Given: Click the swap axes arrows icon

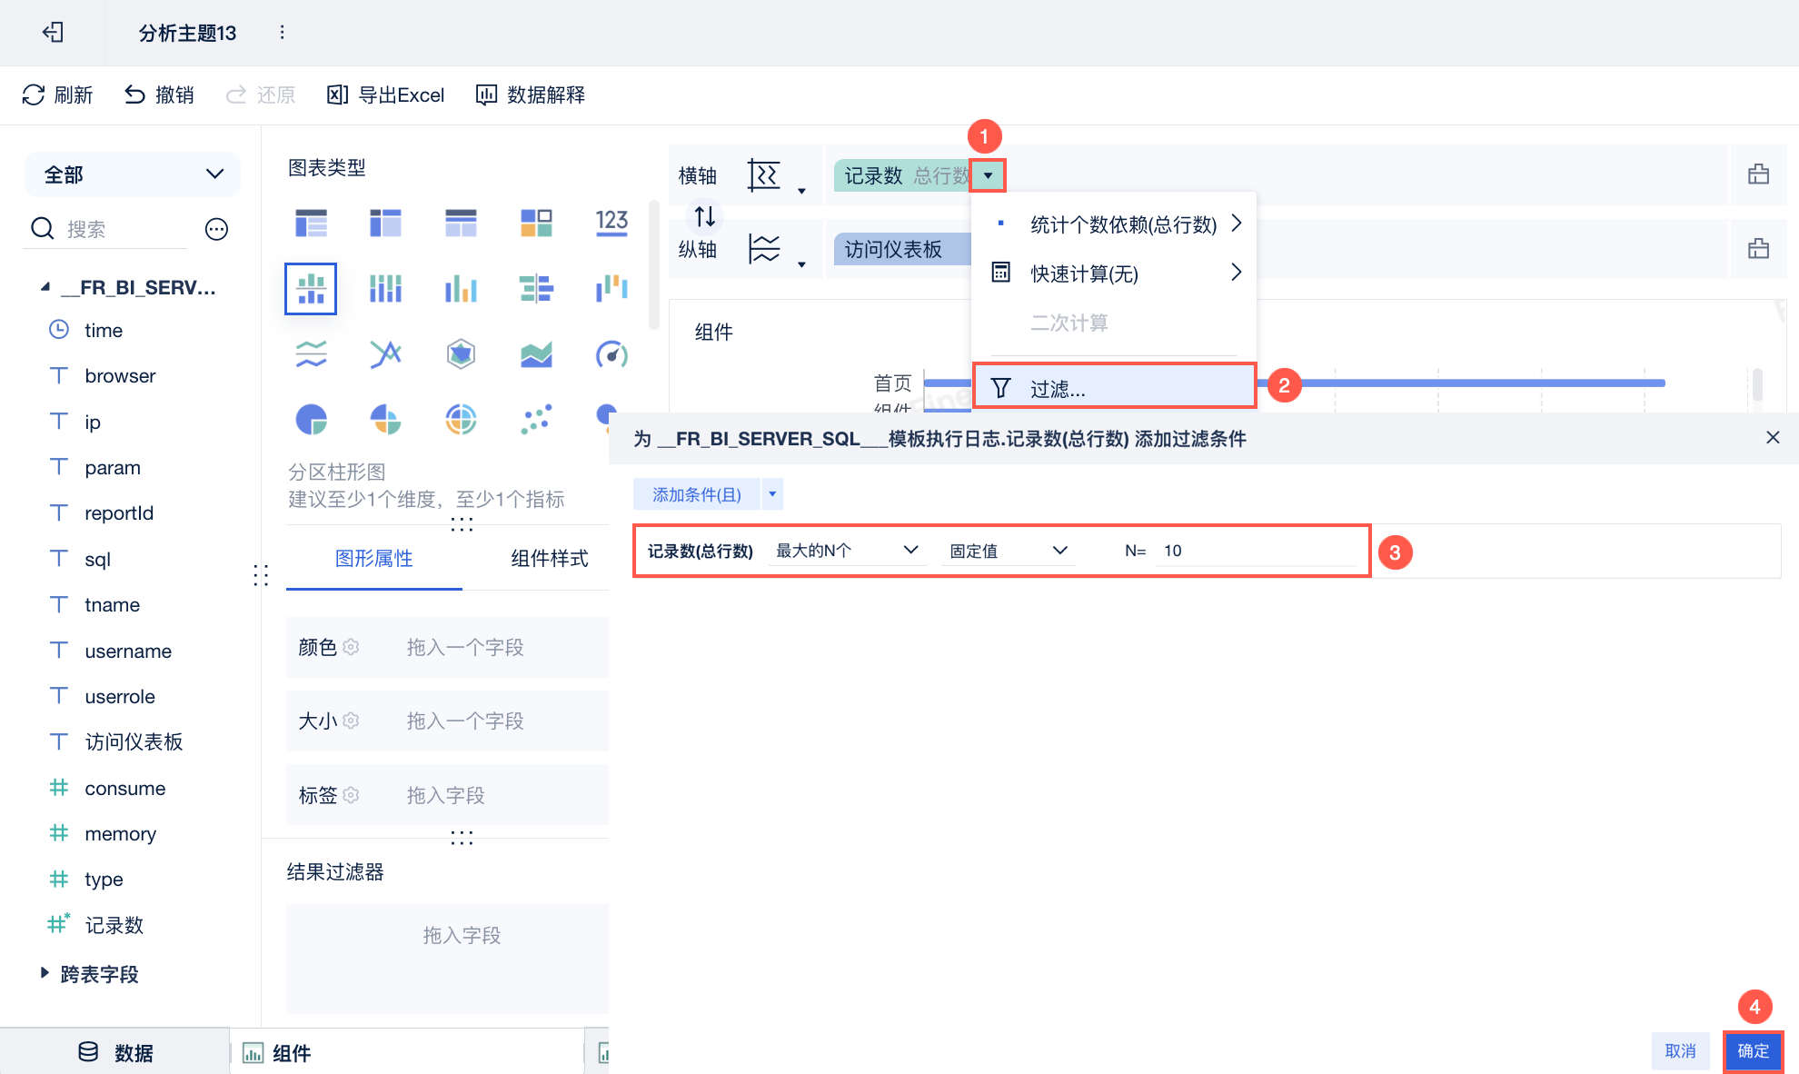Looking at the screenshot, I should pyautogui.click(x=705, y=216).
